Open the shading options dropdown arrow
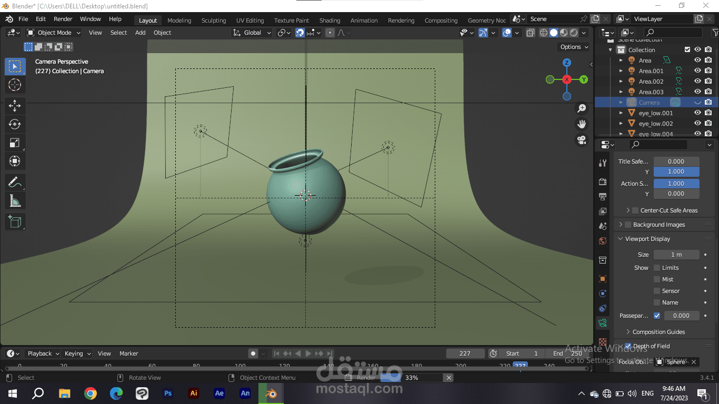719x404 pixels. (584, 33)
